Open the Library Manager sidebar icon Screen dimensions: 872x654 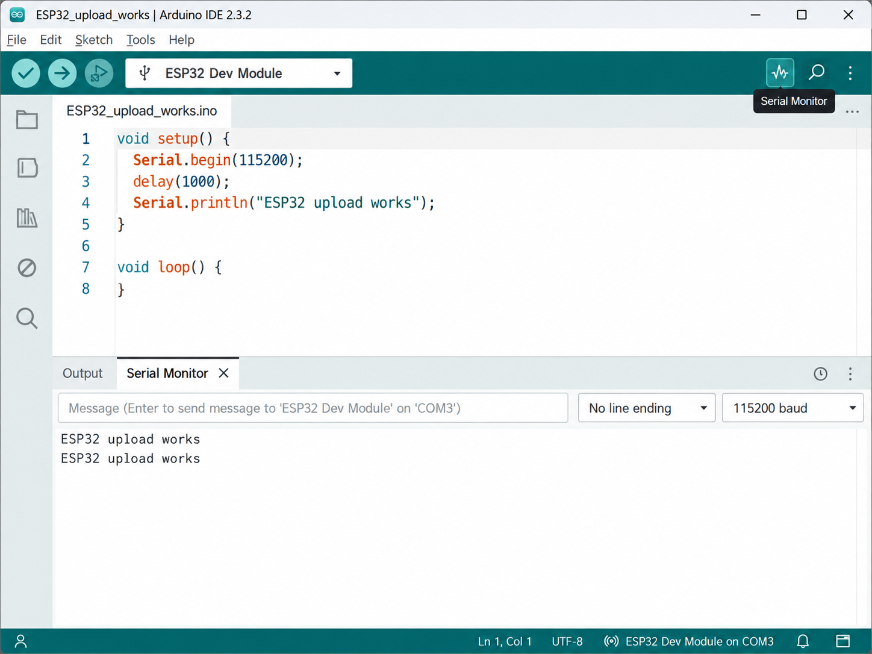27,217
